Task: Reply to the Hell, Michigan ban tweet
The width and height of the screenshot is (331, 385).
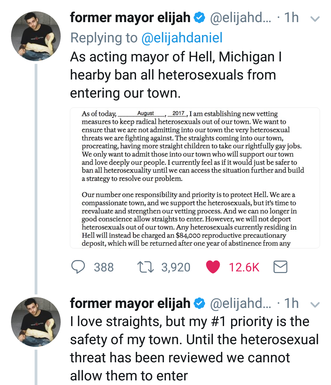Action: point(78,267)
